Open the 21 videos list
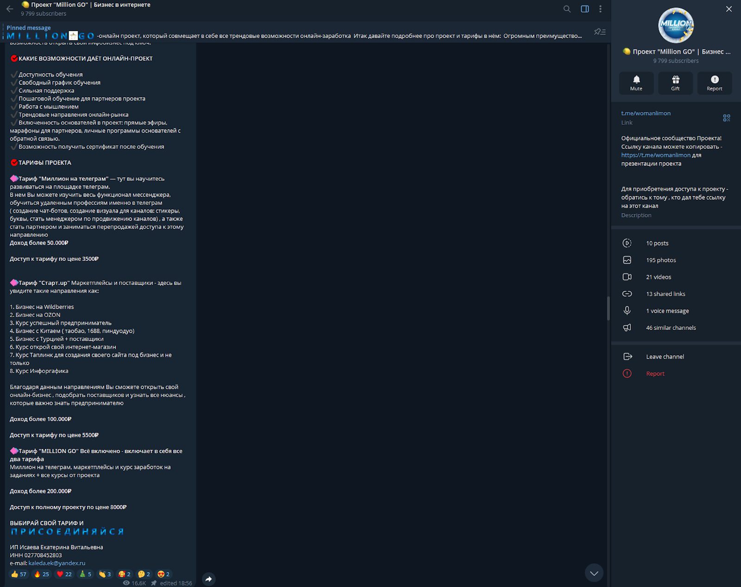 [x=658, y=277]
